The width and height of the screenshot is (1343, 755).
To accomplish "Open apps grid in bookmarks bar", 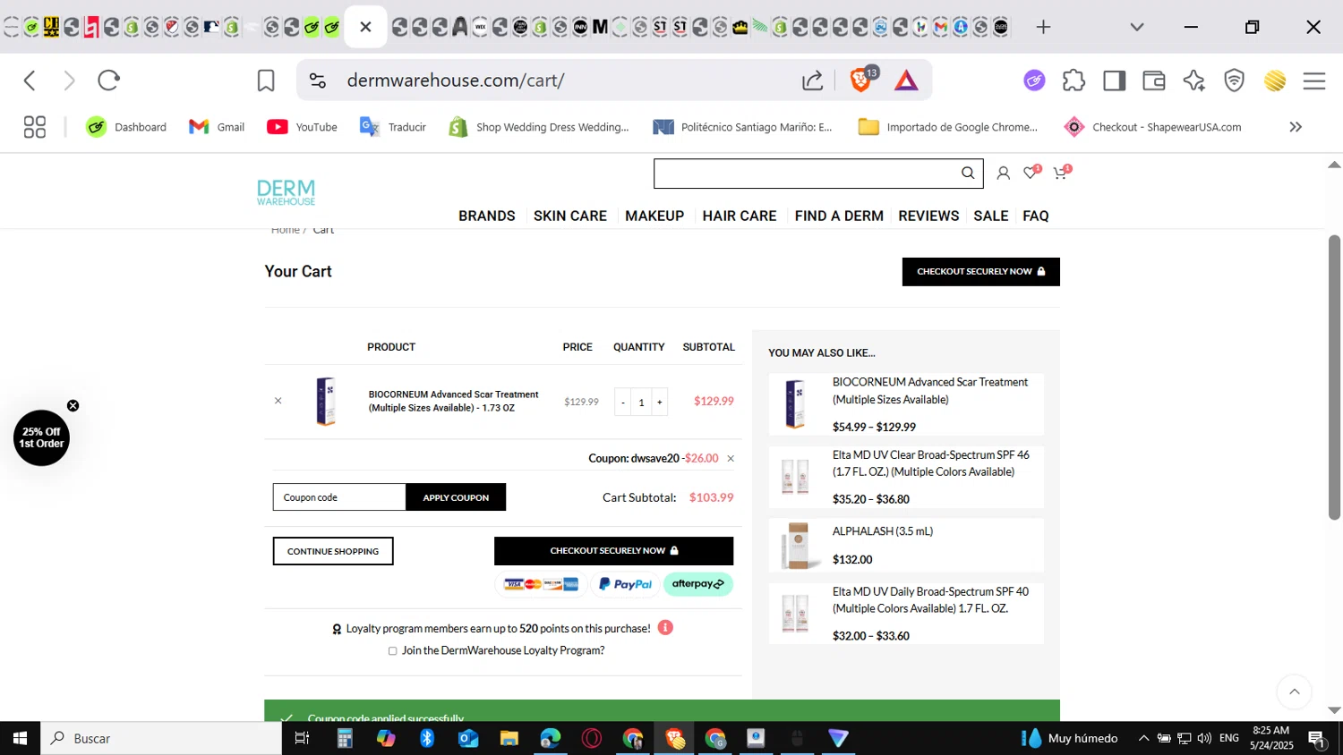I will point(34,127).
